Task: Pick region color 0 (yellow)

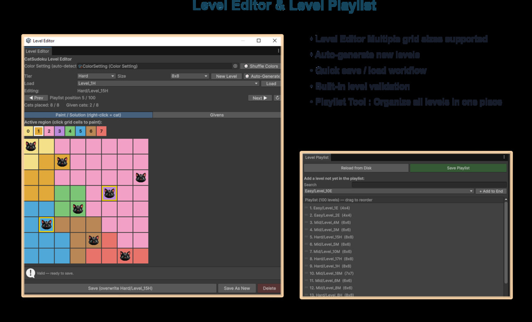Action: [28, 131]
